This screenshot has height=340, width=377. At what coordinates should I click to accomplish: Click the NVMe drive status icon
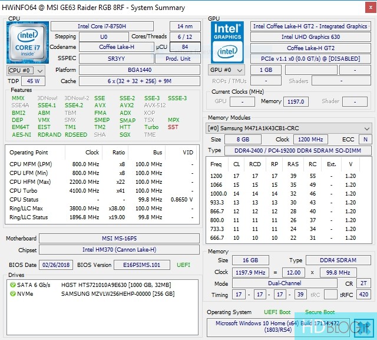pos(13,293)
